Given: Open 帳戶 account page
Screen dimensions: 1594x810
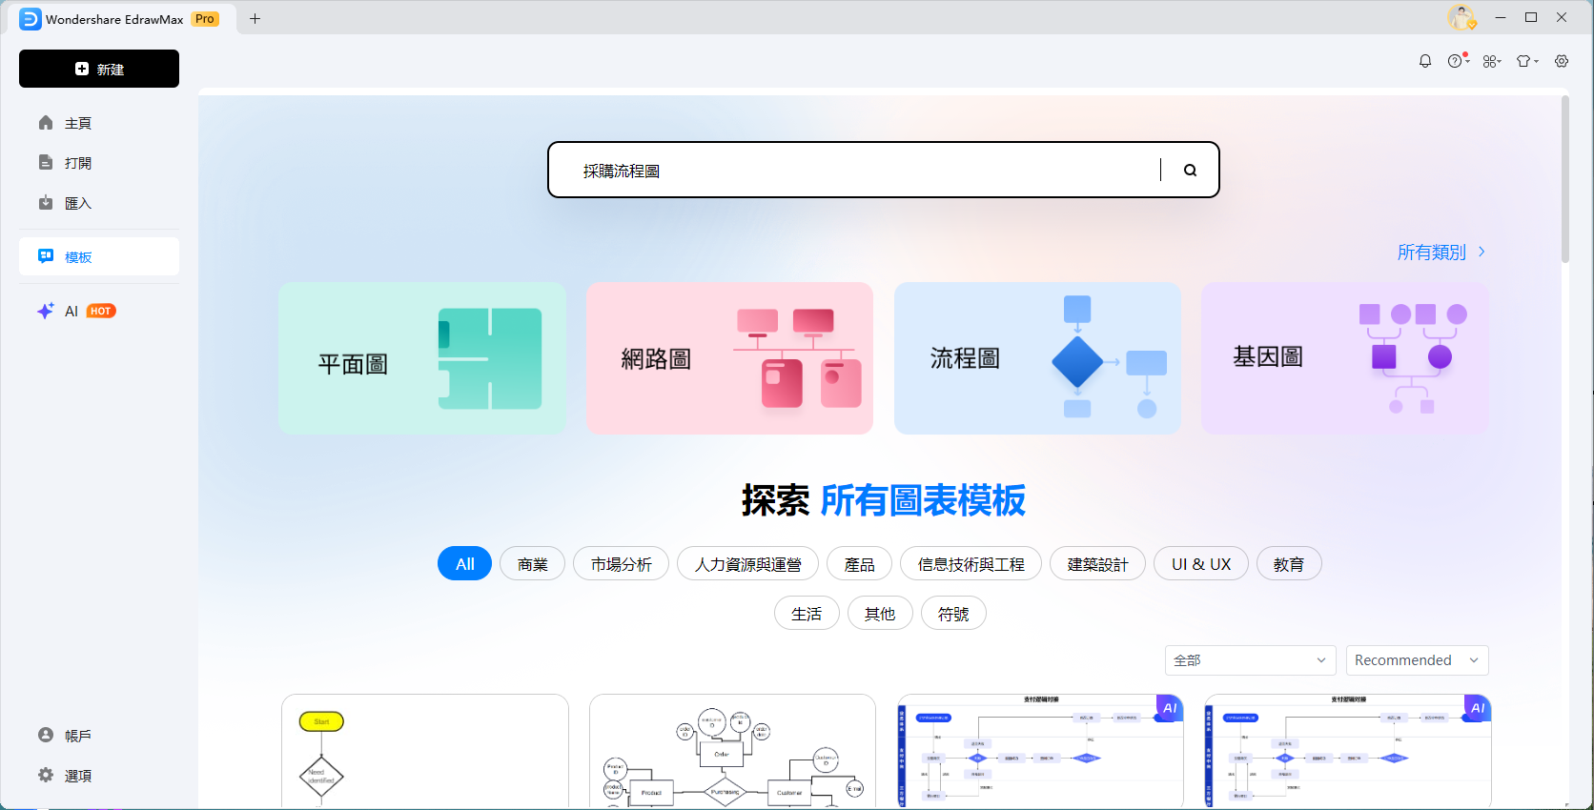Looking at the screenshot, I should coord(99,736).
